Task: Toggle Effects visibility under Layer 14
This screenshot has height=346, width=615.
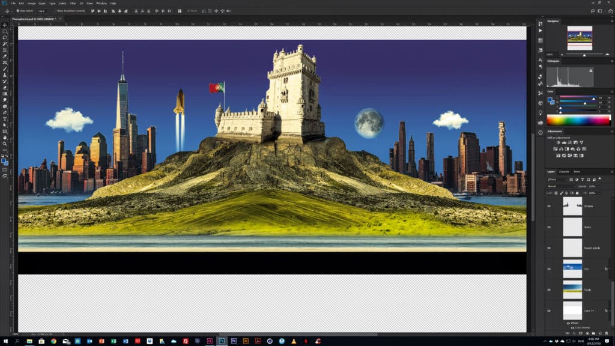Action: (x=568, y=323)
